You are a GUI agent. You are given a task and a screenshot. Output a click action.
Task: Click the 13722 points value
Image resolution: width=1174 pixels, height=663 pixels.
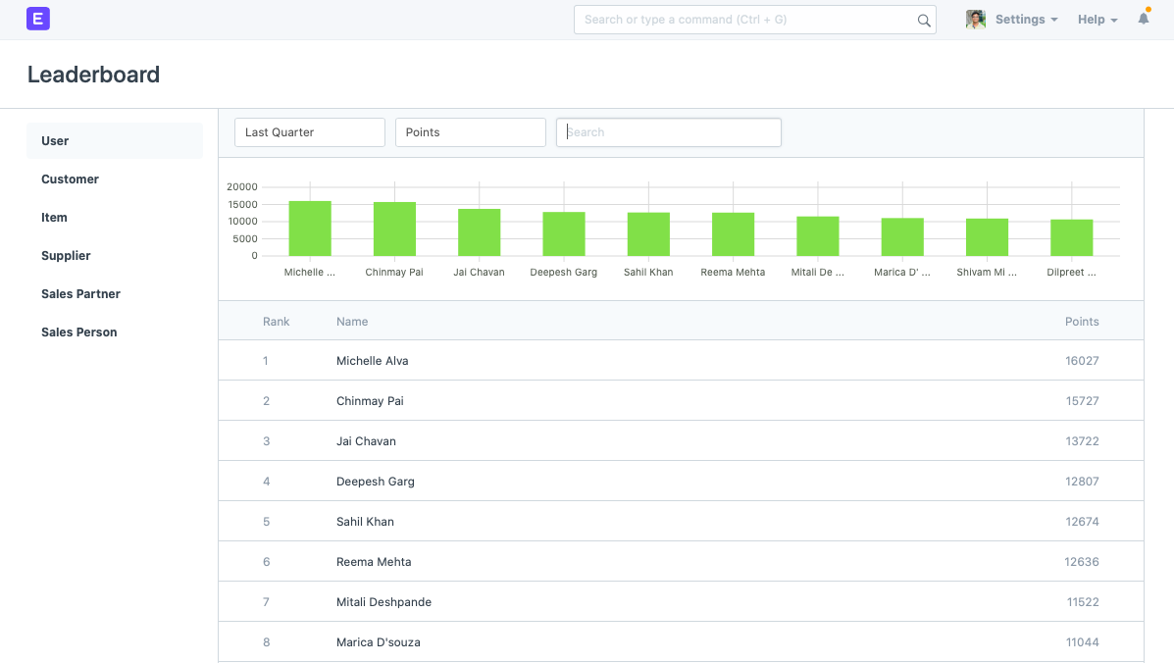tap(1083, 441)
